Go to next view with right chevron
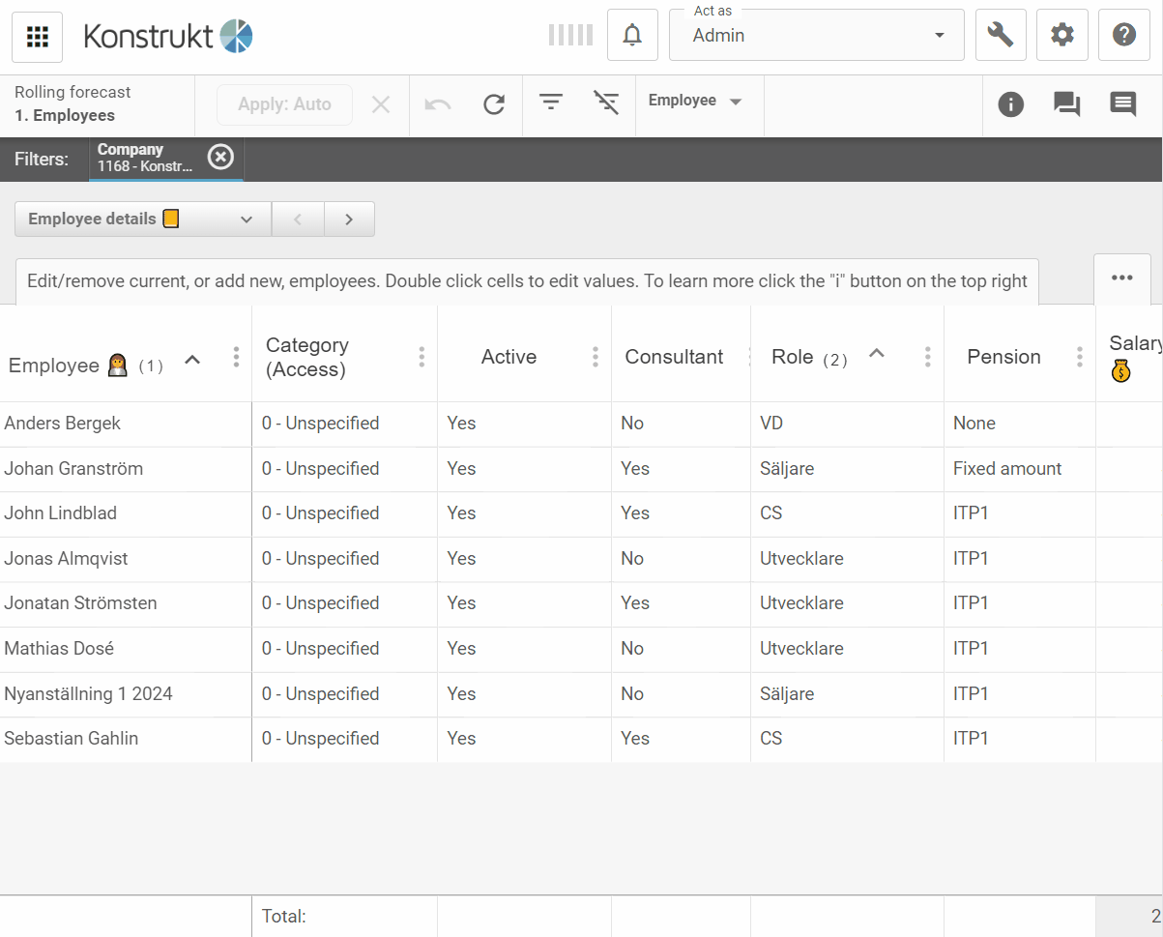 pyautogui.click(x=349, y=220)
